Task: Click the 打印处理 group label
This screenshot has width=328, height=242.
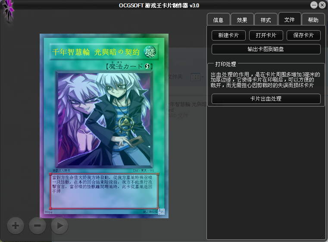Action: pyautogui.click(x=226, y=64)
